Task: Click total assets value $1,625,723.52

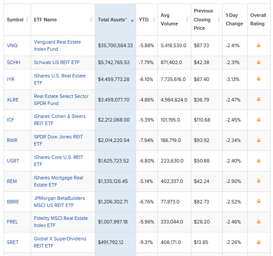Action: click(113, 161)
